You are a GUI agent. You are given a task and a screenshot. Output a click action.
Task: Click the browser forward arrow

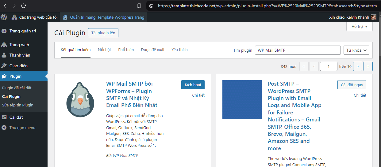click(x=14, y=6)
